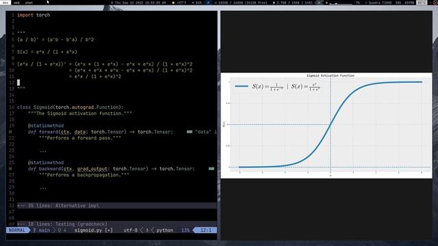Click the utf-8 encoding indicator
The width and height of the screenshot is (438, 246).
[x=131, y=230]
